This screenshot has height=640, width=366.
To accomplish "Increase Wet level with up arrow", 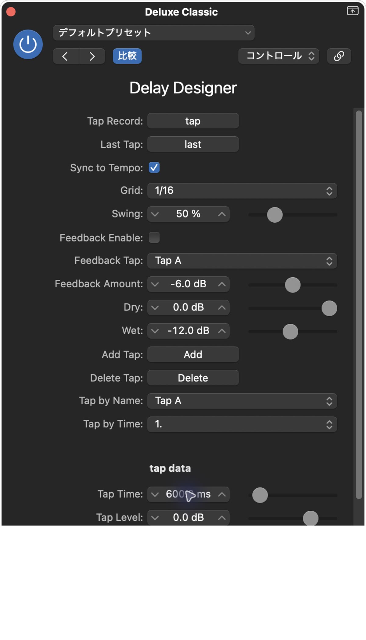I will (222, 331).
